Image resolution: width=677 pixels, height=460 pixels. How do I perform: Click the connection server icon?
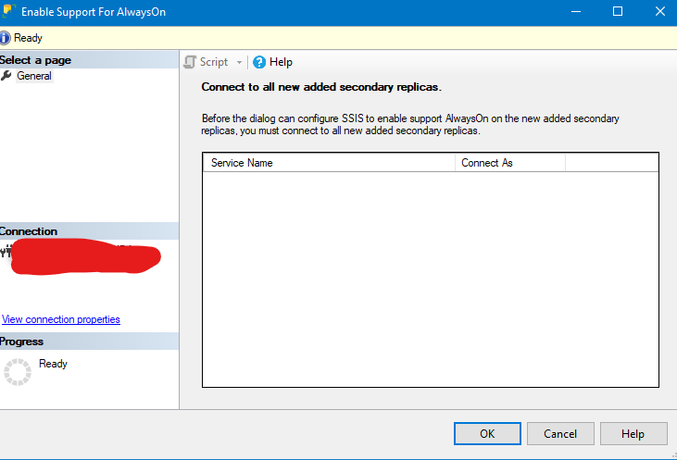6,251
